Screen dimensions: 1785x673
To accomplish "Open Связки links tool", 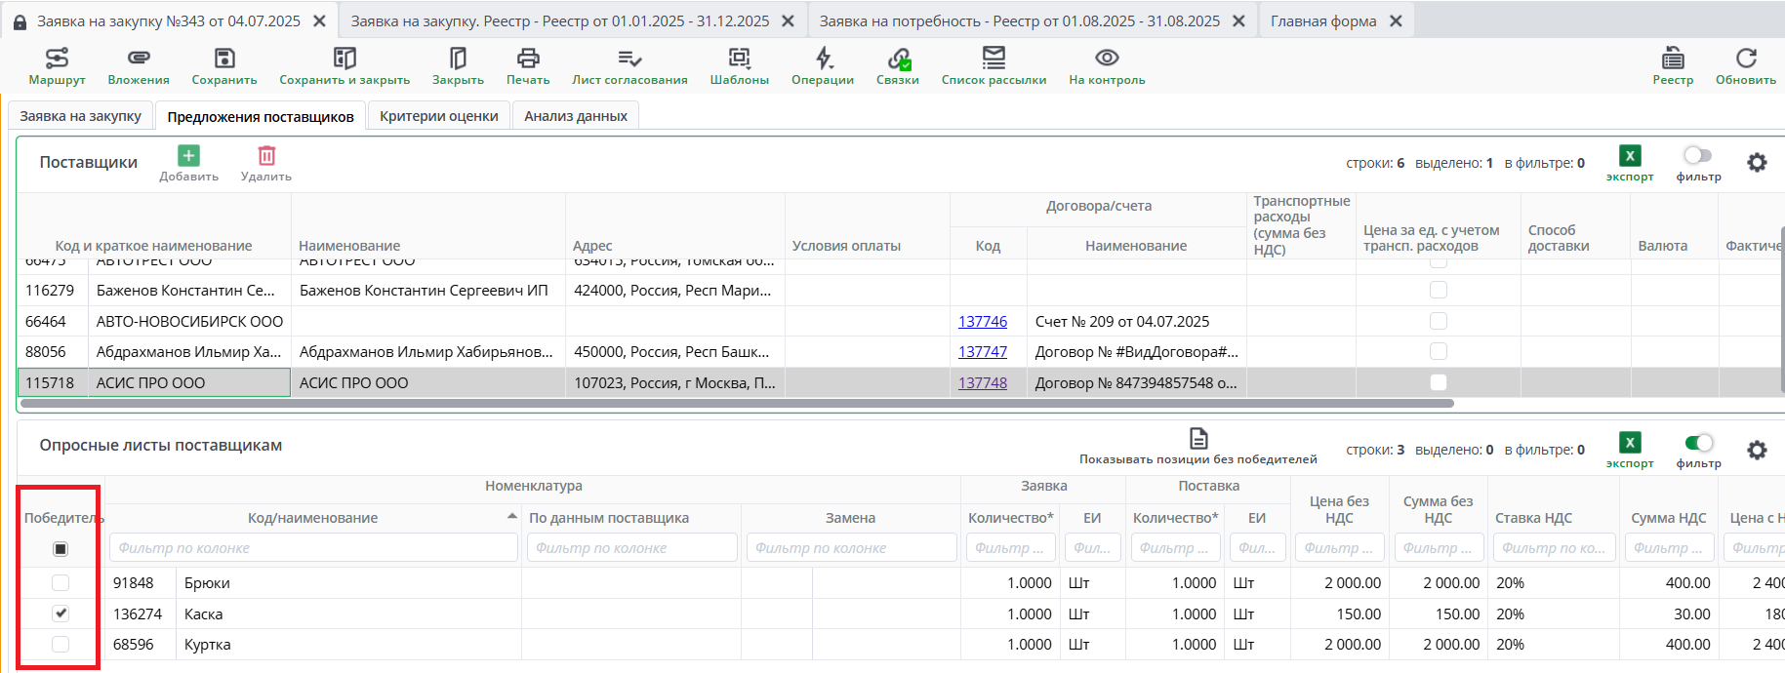I will [898, 60].
